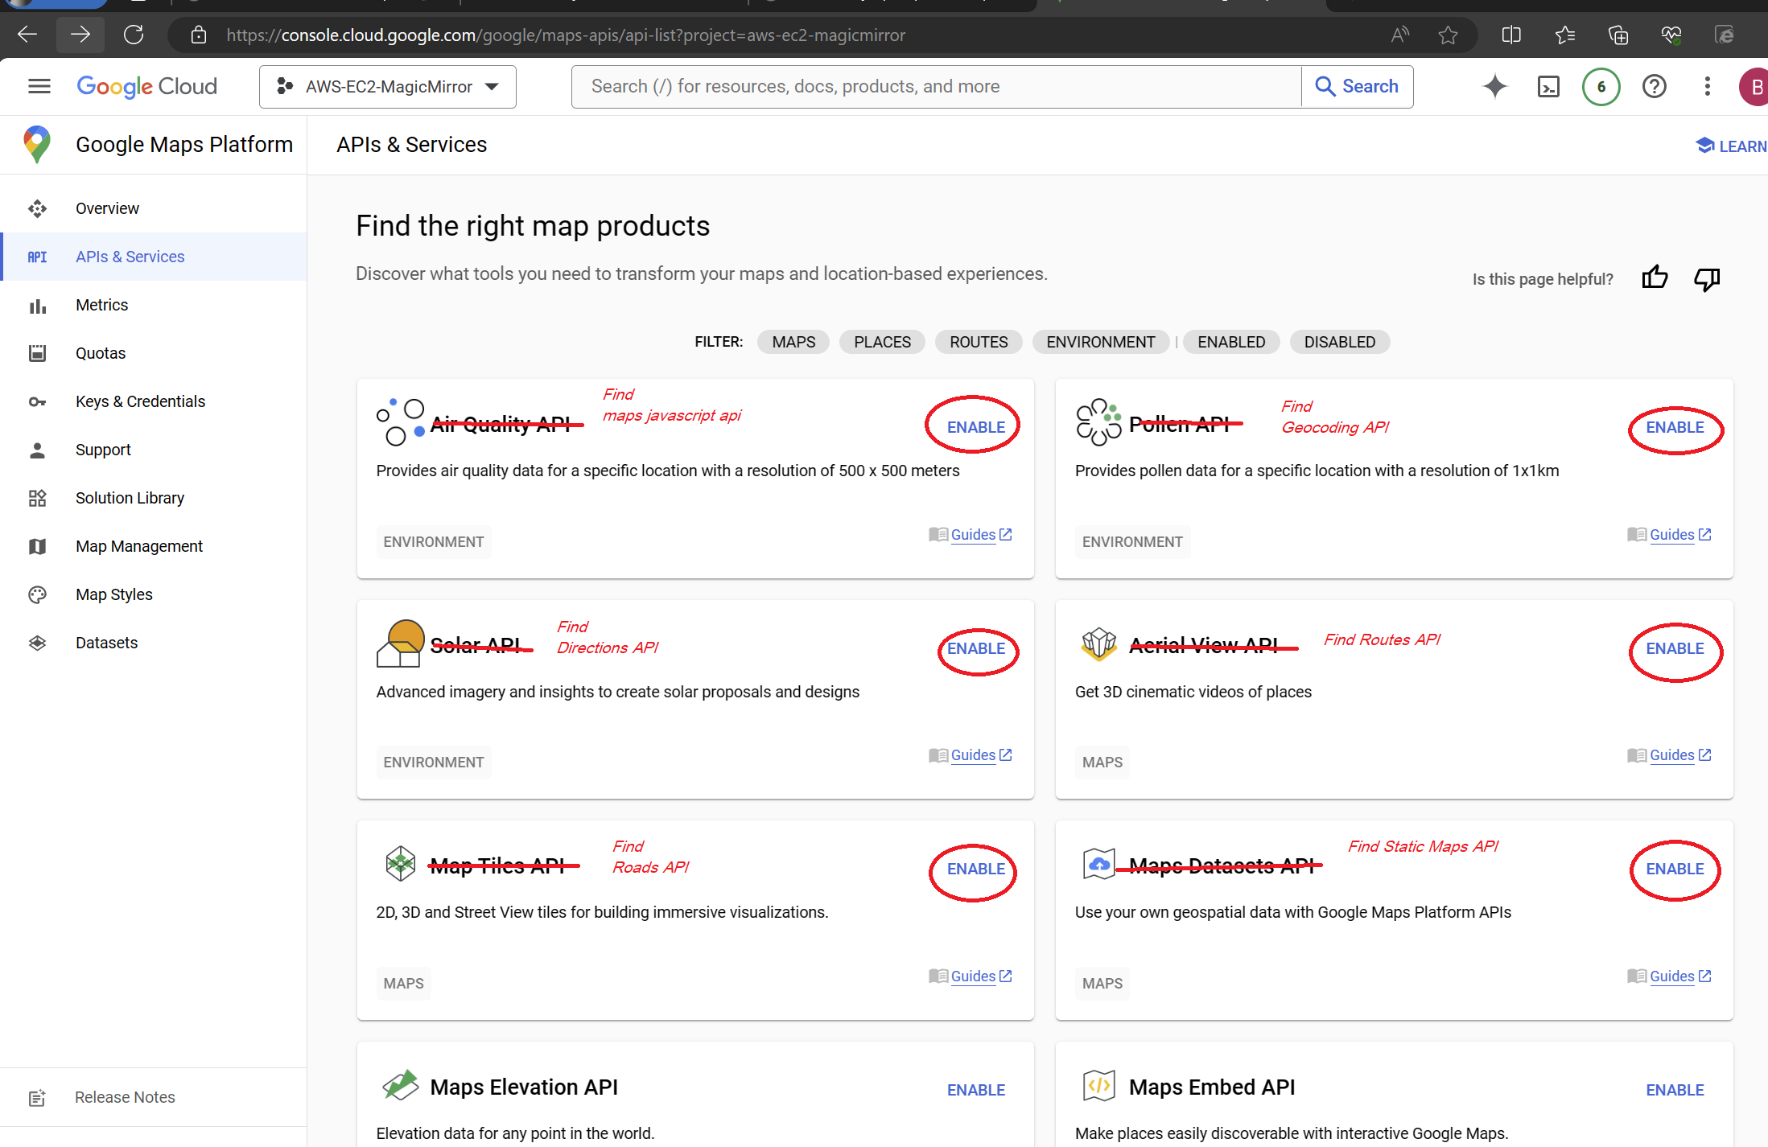Open Guides link for Solar API
This screenshot has height=1147, width=1768.
(x=972, y=755)
